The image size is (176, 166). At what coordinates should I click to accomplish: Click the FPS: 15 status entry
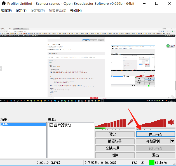(138, 163)
